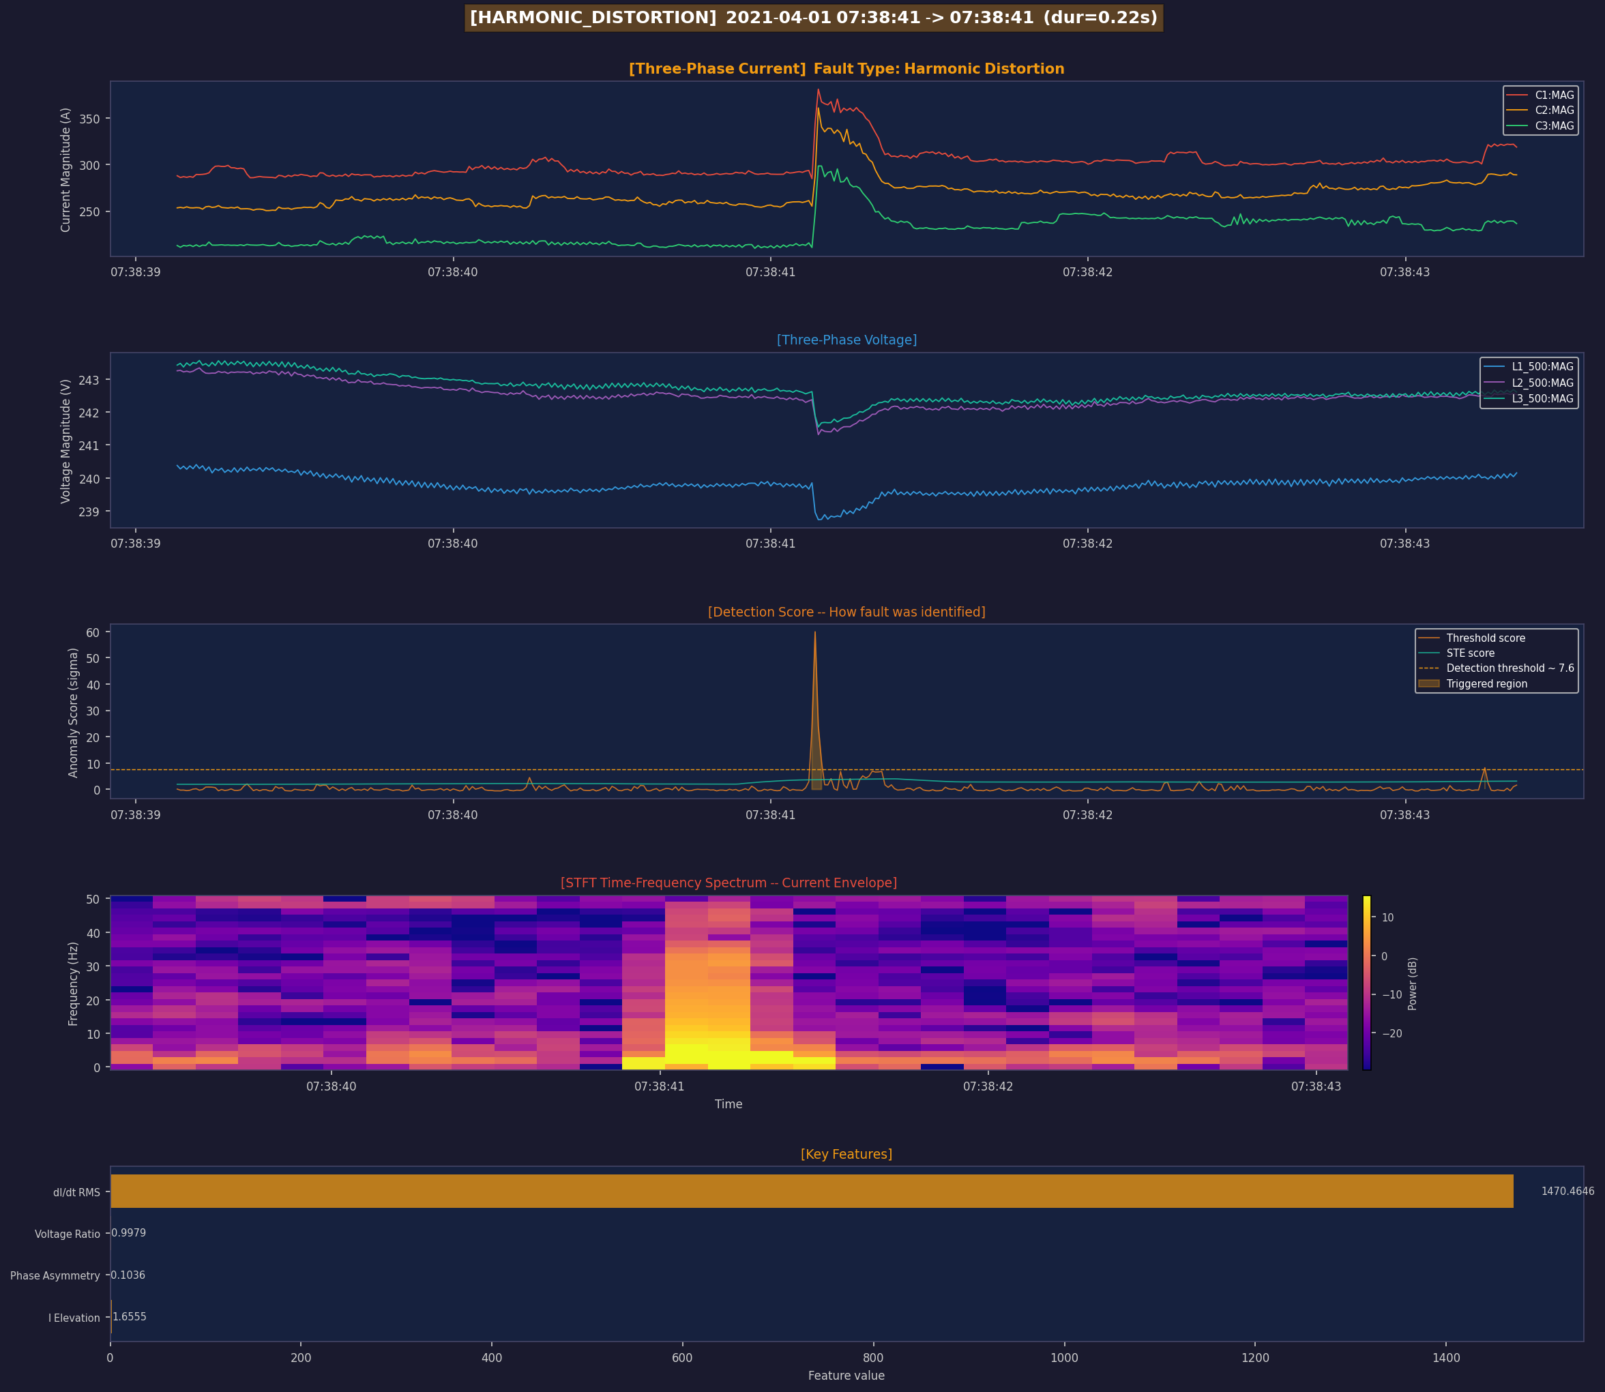1605x1392 pixels.
Task: Click the C1 current peak near 07:38:41
Action: coord(818,90)
